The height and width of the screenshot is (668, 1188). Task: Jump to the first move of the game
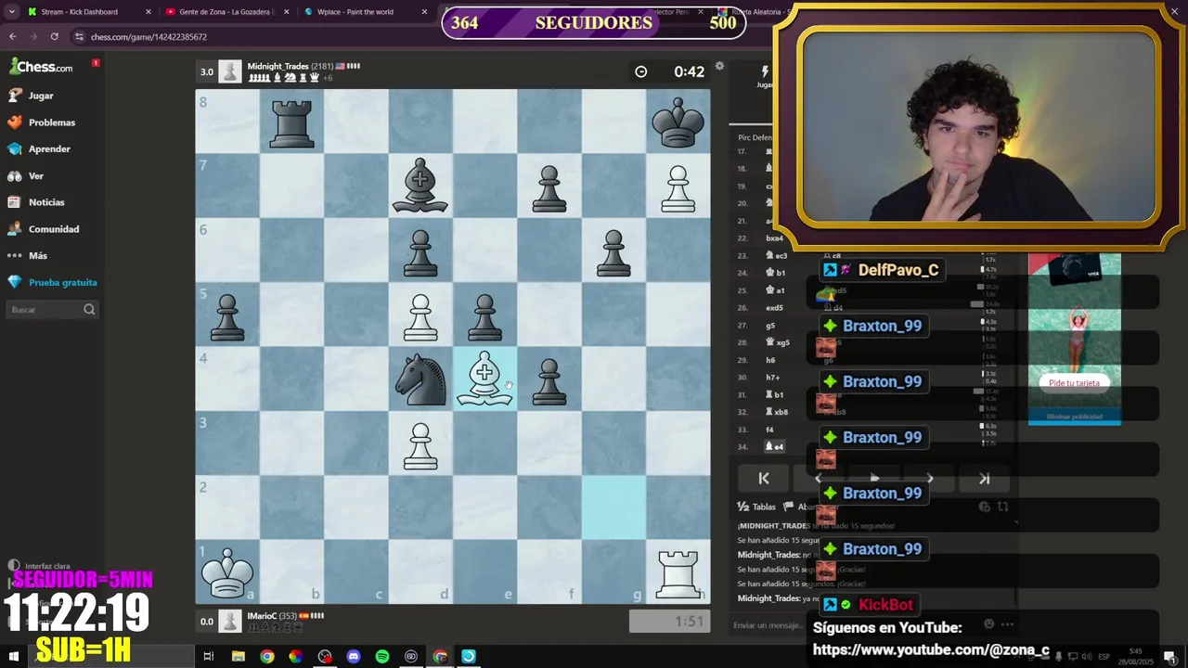pos(764,479)
